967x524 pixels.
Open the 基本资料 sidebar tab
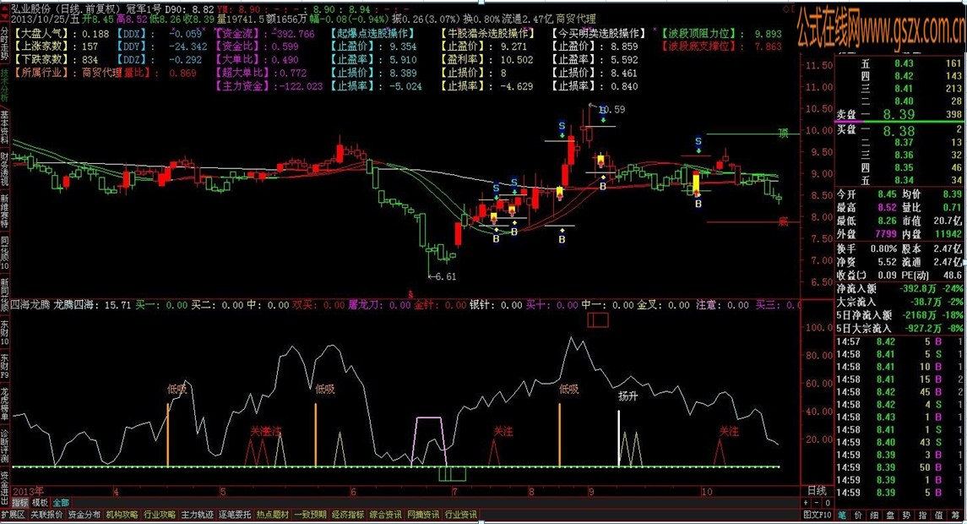click(x=4, y=127)
